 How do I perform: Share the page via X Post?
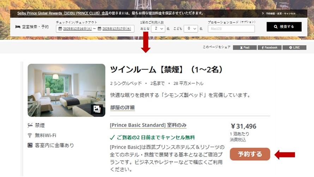pos(244,47)
